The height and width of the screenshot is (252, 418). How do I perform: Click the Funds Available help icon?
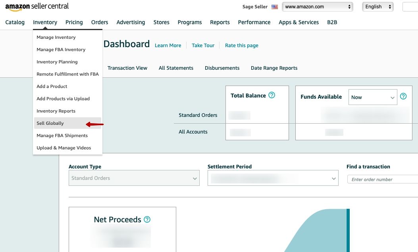pyautogui.click(x=403, y=96)
